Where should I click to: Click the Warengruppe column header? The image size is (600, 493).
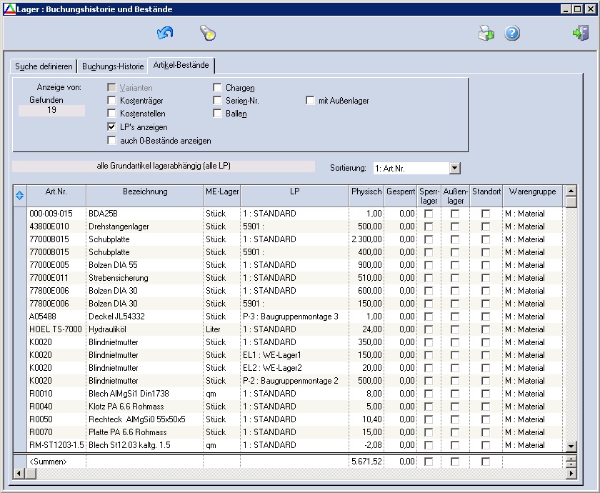(532, 191)
